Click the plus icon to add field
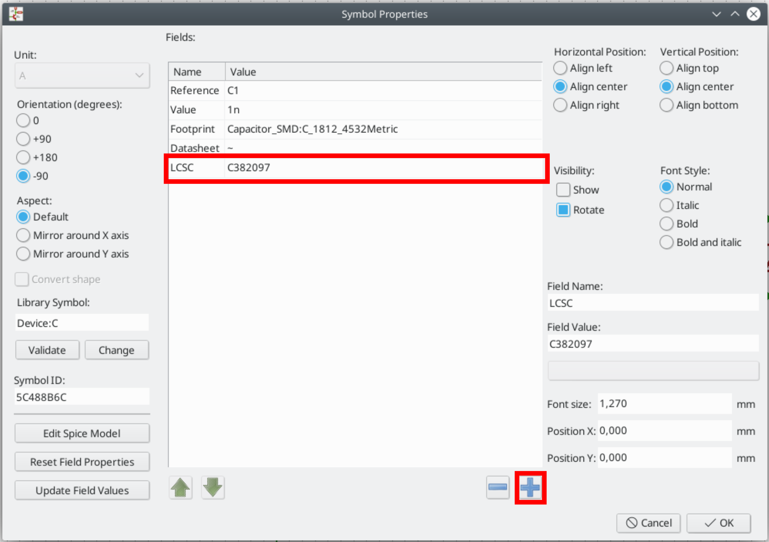Screen dimensions: 769x542 (x=530, y=487)
